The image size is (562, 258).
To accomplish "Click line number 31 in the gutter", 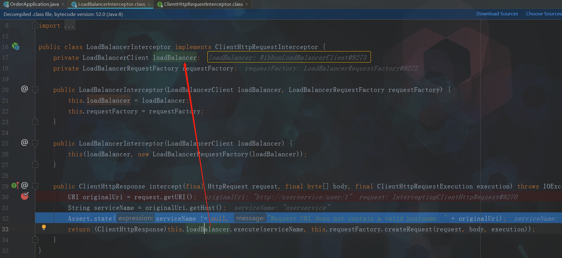I will [x=6, y=208].
